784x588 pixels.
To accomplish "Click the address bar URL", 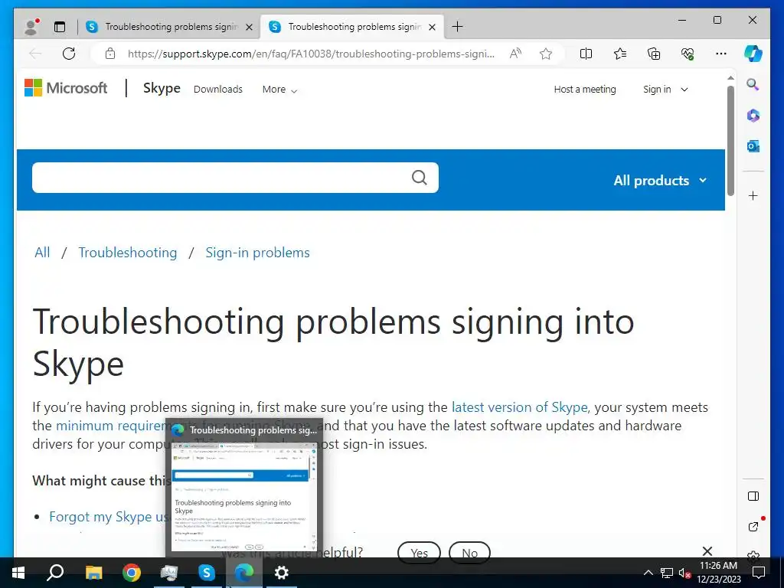I will click(x=311, y=54).
